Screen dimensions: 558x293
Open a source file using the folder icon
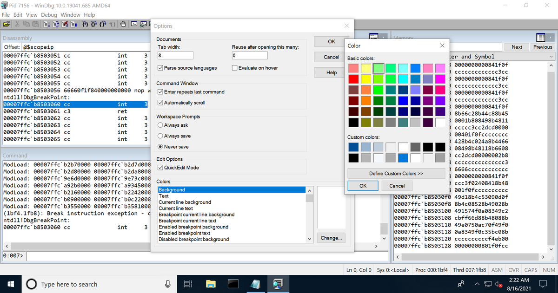coord(7,24)
